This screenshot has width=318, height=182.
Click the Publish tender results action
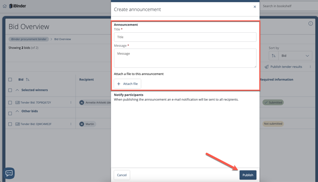point(283,67)
